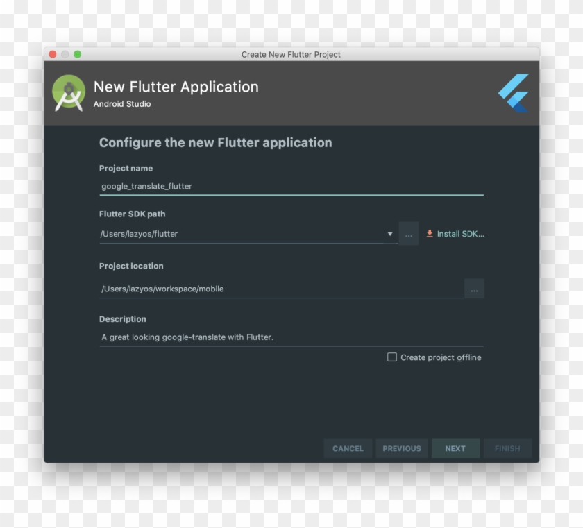The height and width of the screenshot is (528, 583).
Task: Click the yellow traffic light button
Action: (x=64, y=53)
